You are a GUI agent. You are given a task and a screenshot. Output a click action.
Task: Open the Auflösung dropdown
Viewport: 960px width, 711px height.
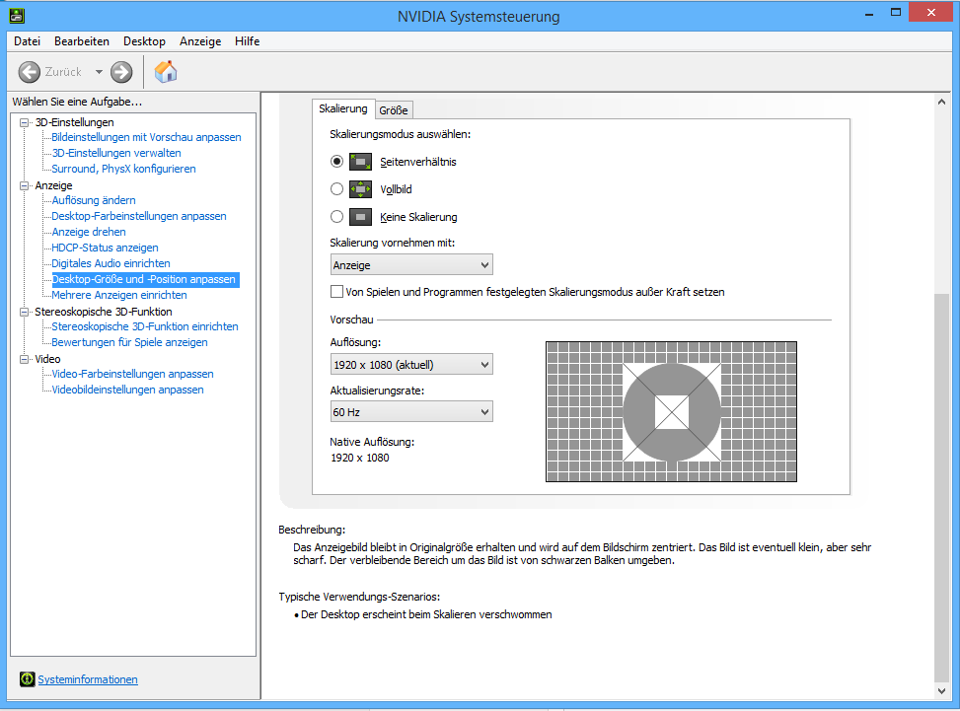pyautogui.click(x=411, y=365)
